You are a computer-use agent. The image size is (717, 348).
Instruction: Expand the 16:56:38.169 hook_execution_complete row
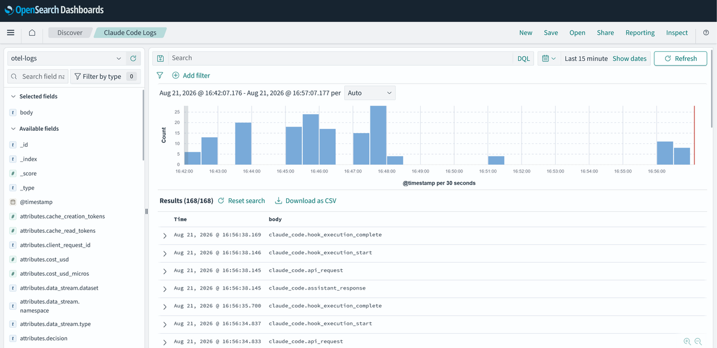click(165, 236)
